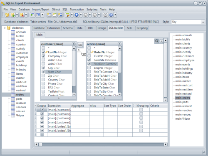Select main.customer in the right list
Viewport: 208px width, 156px height.
[x=185, y=56]
